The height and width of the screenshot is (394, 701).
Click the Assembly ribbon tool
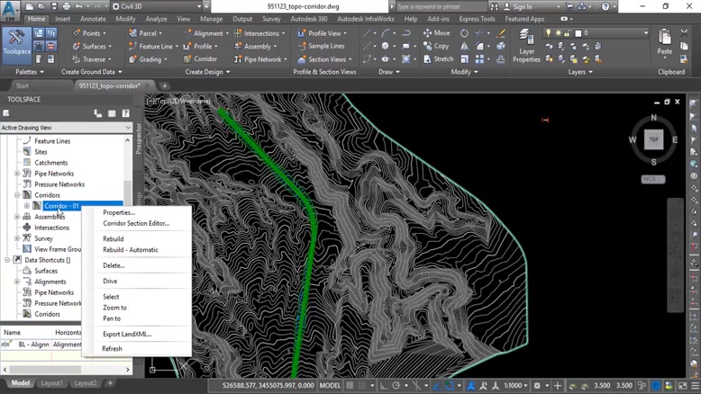click(254, 46)
